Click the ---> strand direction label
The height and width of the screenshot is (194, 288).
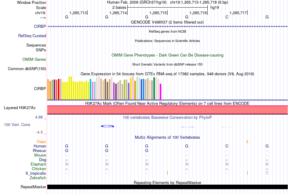point(43,18)
